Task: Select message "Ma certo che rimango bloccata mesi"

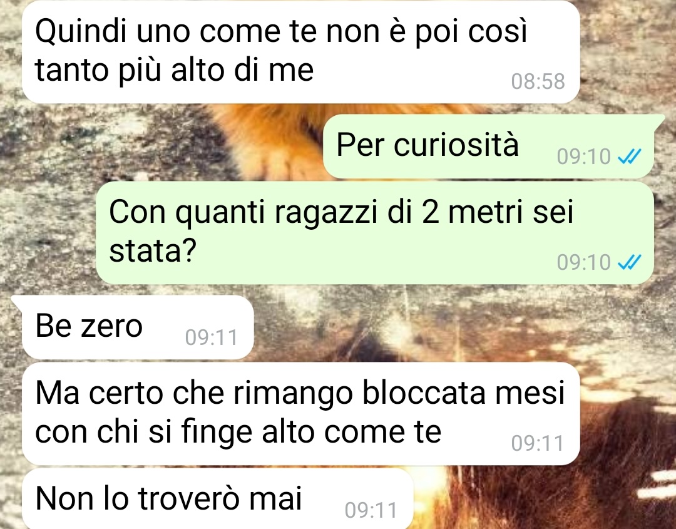Action: tap(301, 414)
